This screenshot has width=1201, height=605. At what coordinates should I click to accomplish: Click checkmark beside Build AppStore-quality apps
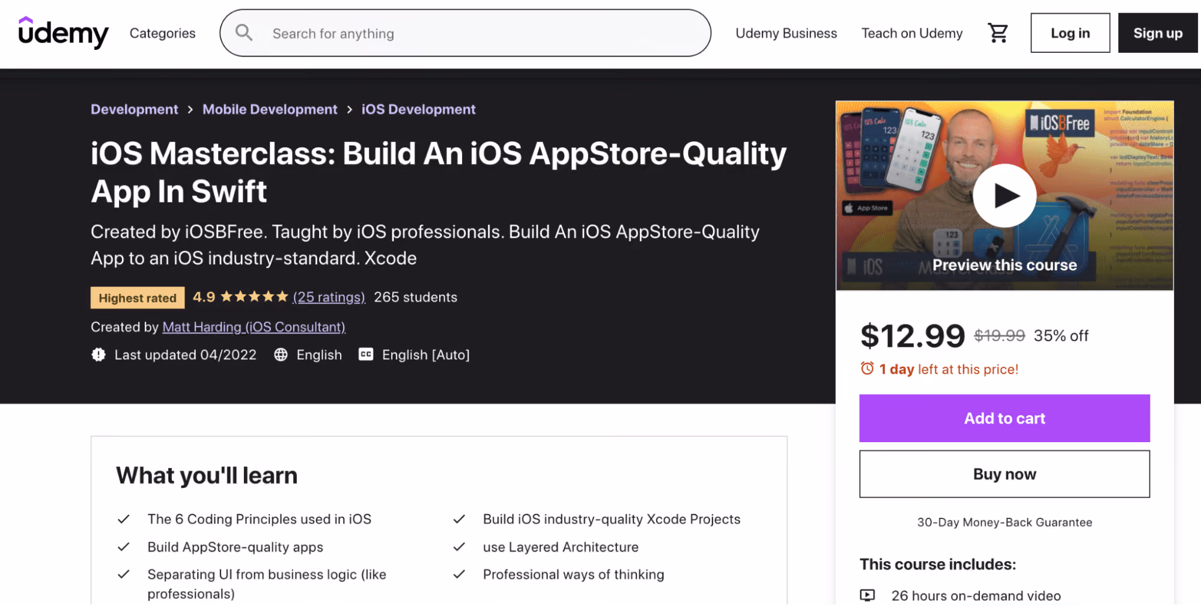(x=124, y=547)
